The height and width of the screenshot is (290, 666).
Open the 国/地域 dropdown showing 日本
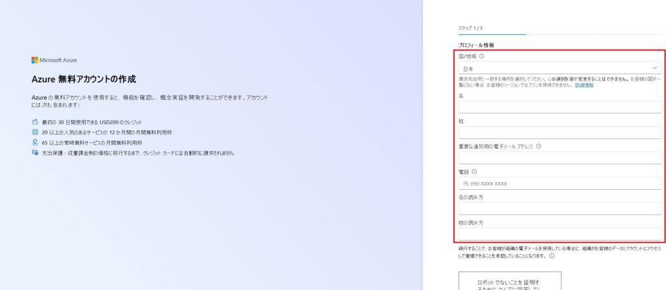559,68
